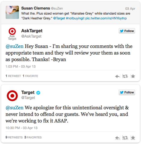Retweet the AskTarget tweet
Screen dimensions: 141x144
[125, 76]
